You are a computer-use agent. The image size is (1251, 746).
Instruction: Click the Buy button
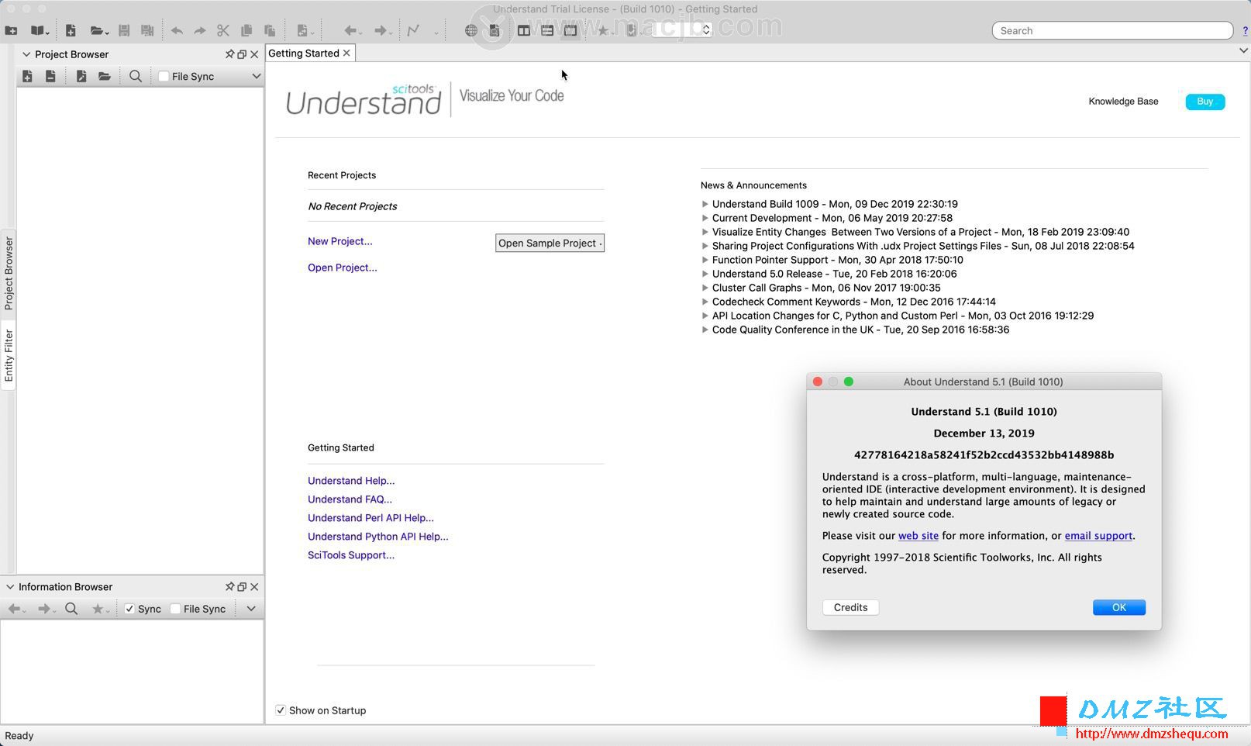(x=1205, y=102)
